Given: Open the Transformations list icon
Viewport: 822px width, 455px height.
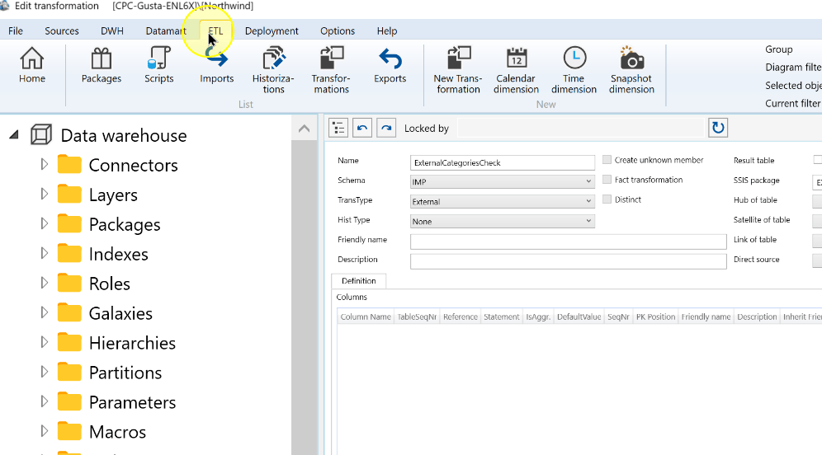Looking at the screenshot, I should (x=331, y=70).
